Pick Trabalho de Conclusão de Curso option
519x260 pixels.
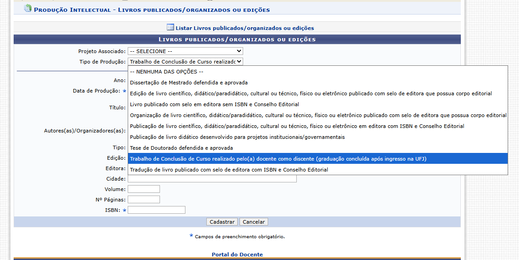click(x=318, y=159)
